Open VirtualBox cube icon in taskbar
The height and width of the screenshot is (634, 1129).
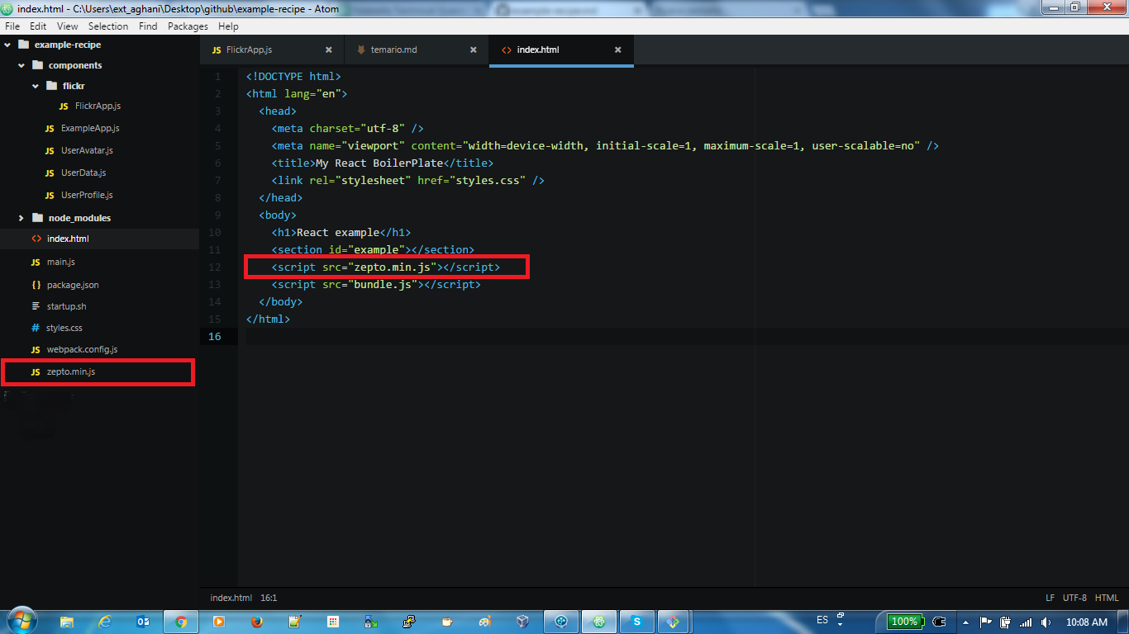point(522,622)
